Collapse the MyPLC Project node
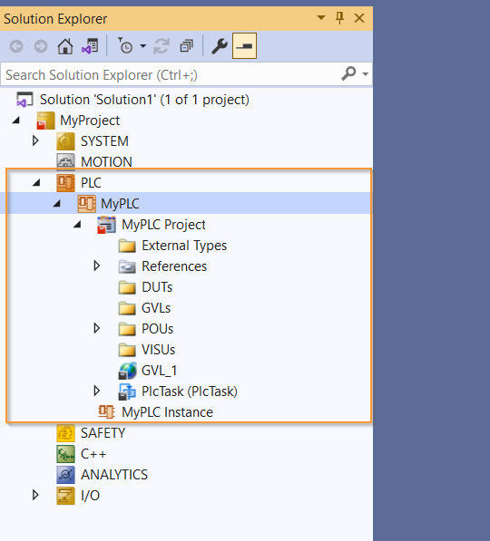 (x=77, y=225)
